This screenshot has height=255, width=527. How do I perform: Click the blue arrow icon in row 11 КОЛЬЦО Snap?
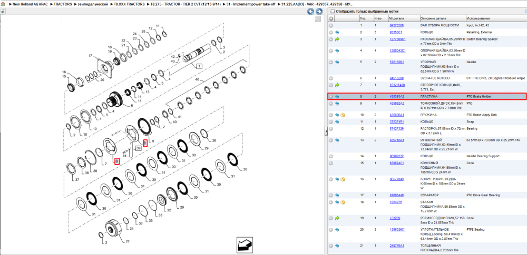click(337, 122)
